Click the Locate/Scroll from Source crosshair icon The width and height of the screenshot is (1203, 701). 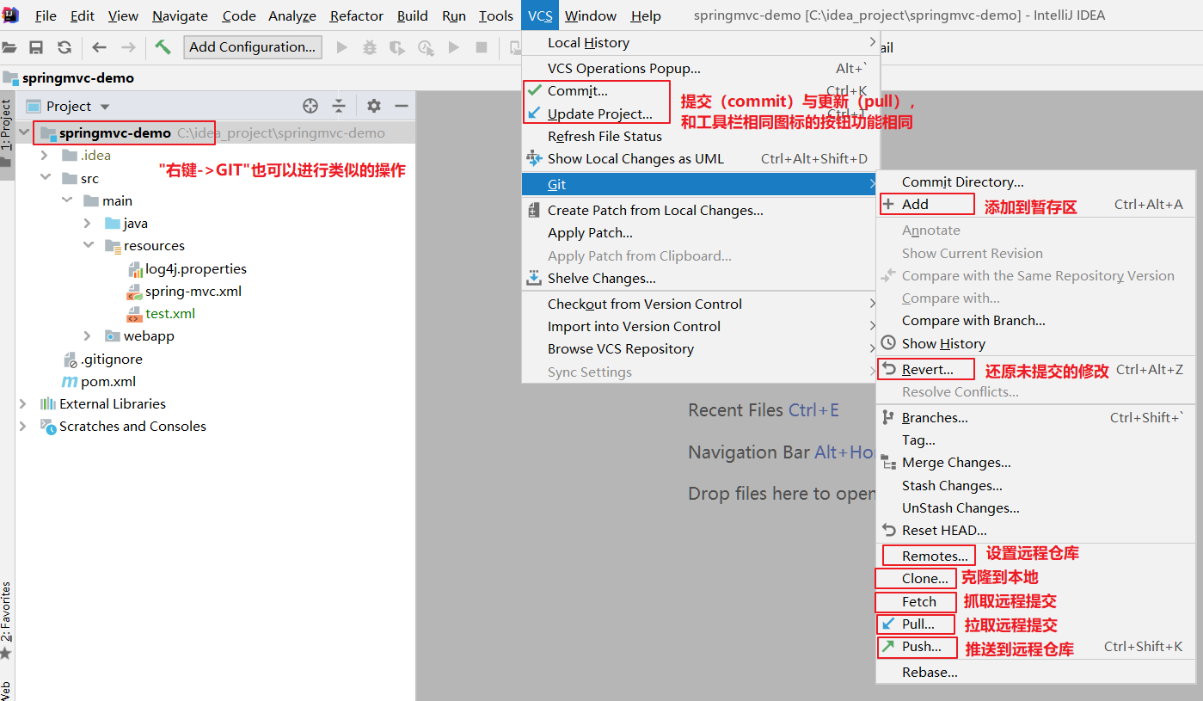[310, 106]
